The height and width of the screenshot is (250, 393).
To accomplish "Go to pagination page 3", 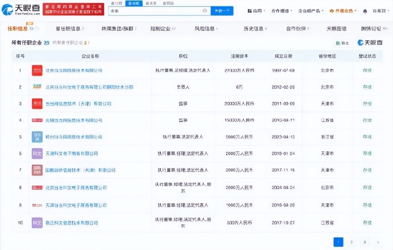I will tap(365, 242).
